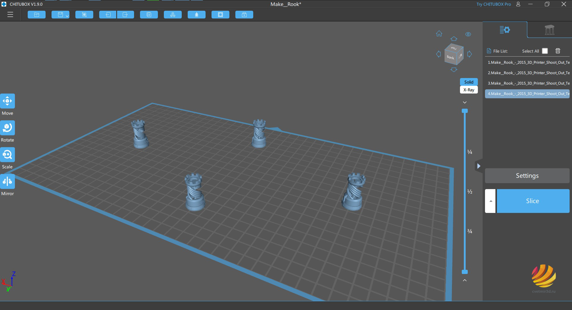The image size is (572, 310).
Task: Open the hamburger main menu
Action: coord(10,15)
